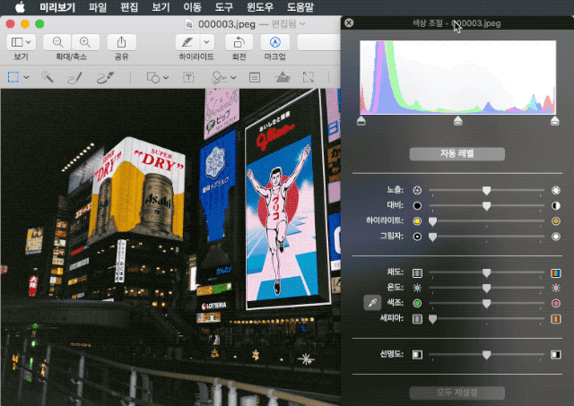574x406 pixels.
Task: Click the 세피아 sepia slider
Action: pos(486,319)
